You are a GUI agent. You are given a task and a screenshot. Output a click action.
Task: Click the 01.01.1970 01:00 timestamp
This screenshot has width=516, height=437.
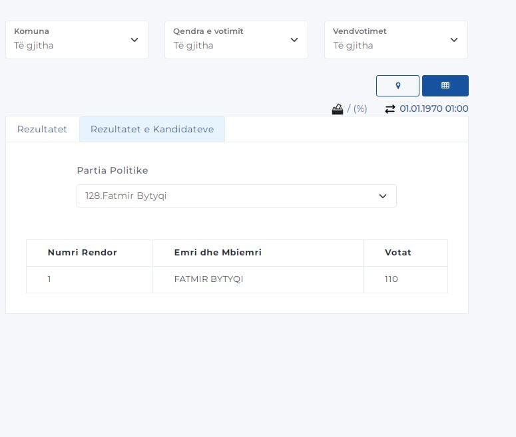click(434, 108)
